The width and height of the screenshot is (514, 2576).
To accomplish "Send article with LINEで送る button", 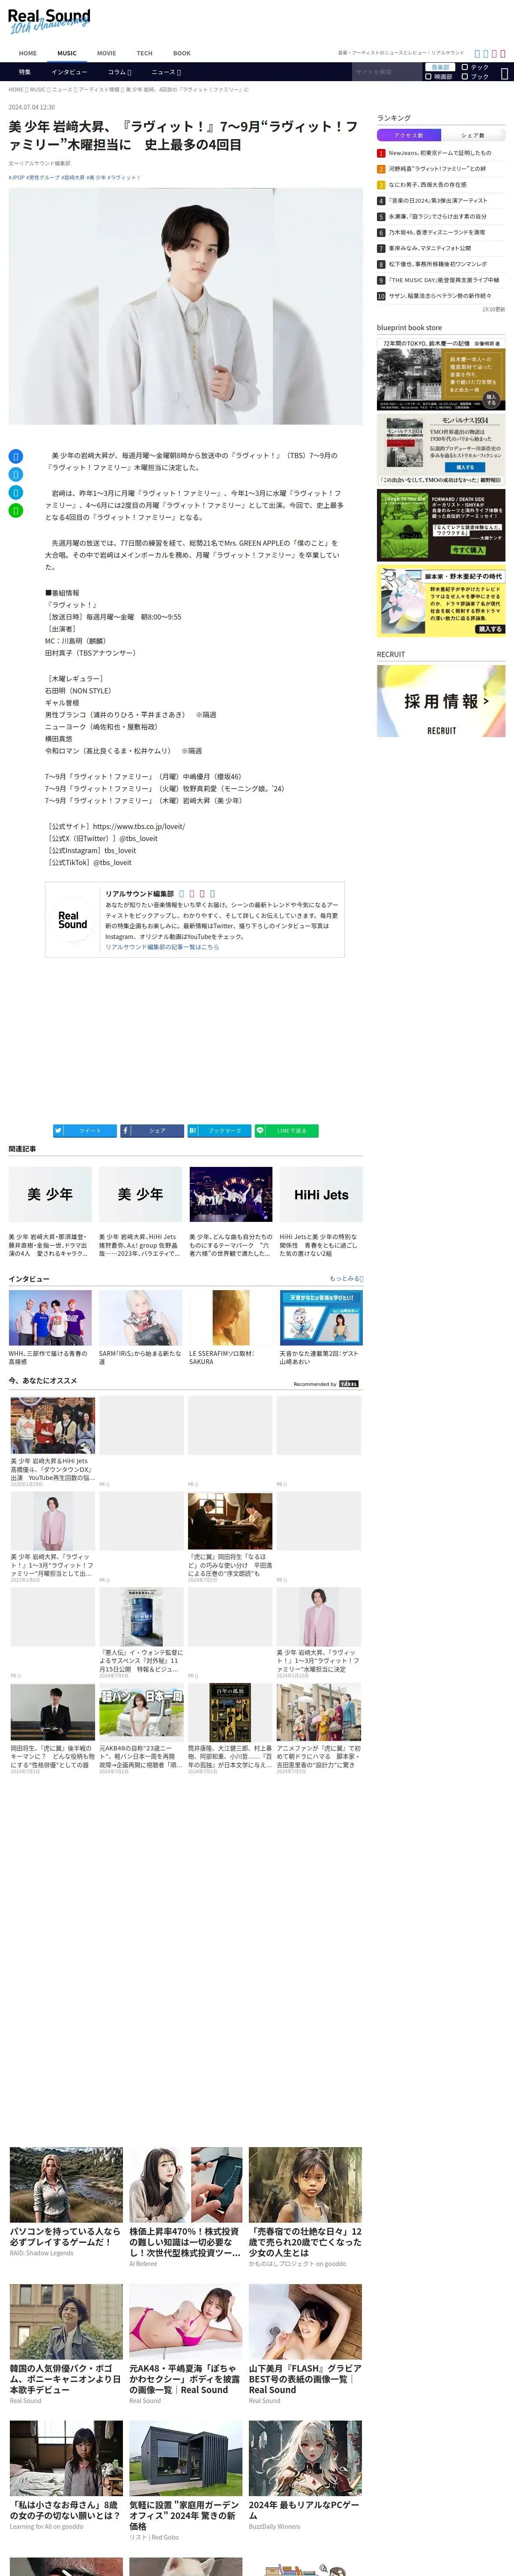I will pos(287,1130).
